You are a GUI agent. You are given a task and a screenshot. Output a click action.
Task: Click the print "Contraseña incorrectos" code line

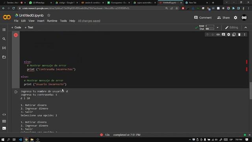(51, 69)
